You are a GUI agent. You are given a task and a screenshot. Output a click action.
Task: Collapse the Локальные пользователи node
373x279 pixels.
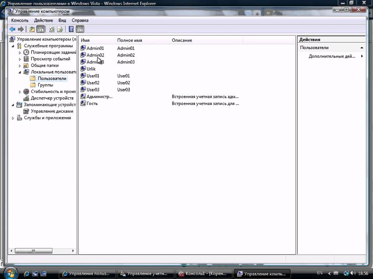[20, 72]
